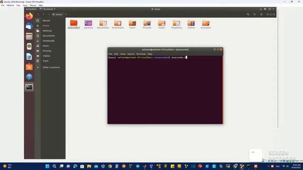The image size is (303, 170).
Task: Open File Explorer from Windows taskbar
Action: [89, 166]
